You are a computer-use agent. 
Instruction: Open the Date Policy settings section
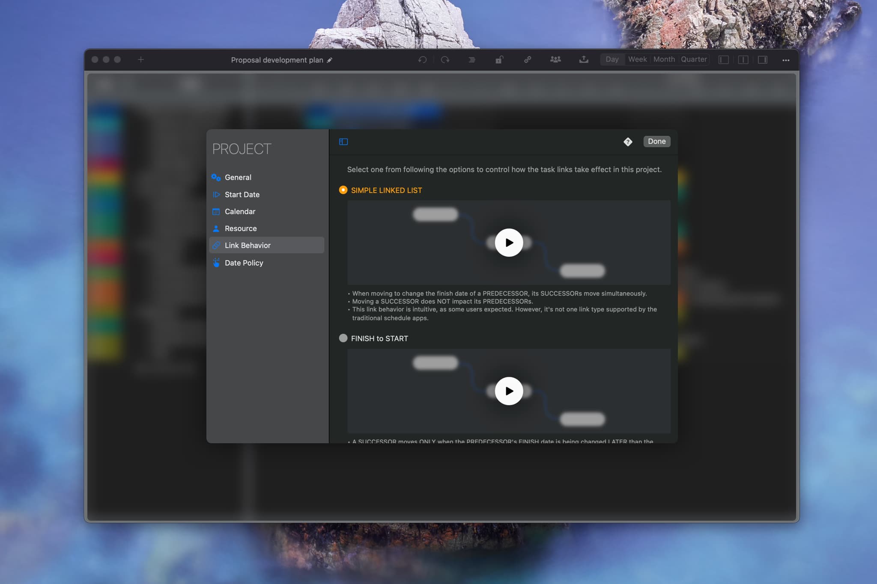click(x=244, y=263)
